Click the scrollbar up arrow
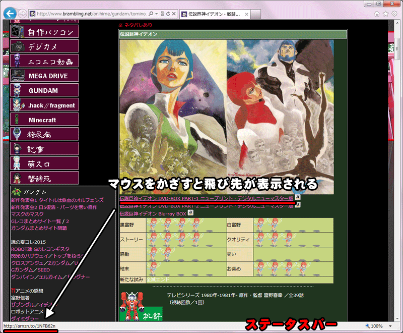This screenshot has height=333, width=403. click(x=397, y=23)
